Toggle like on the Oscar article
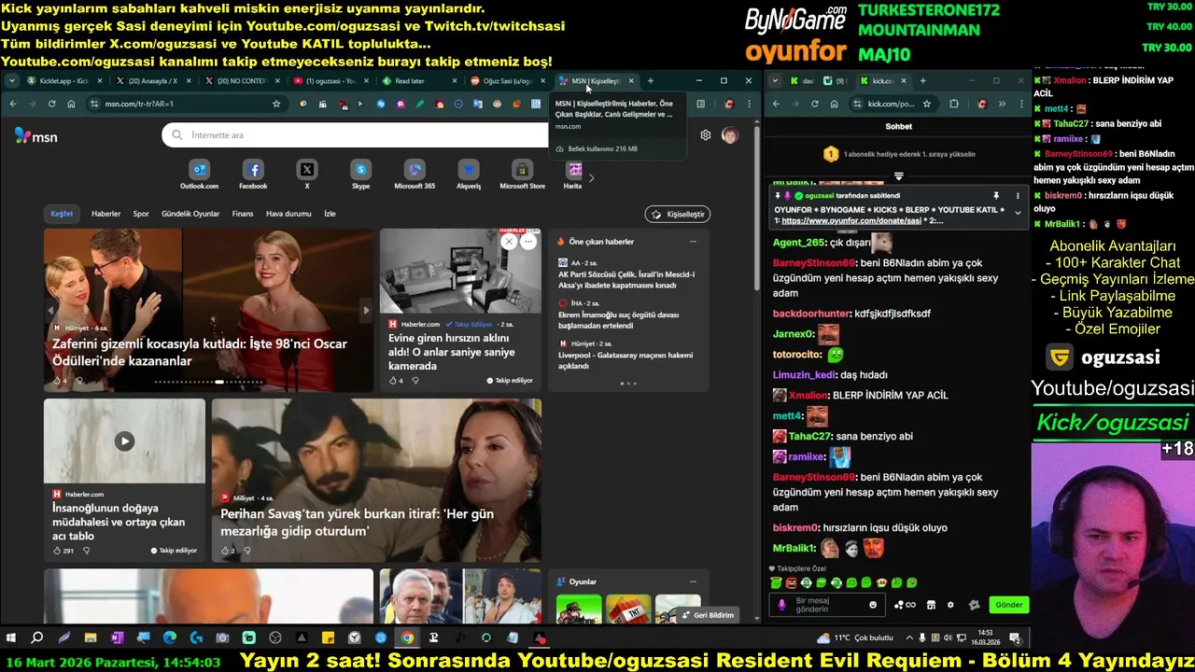 59,381
